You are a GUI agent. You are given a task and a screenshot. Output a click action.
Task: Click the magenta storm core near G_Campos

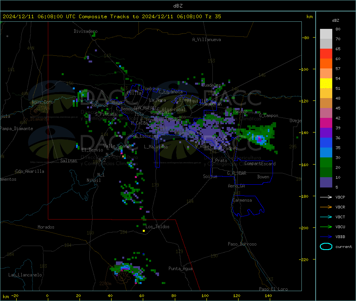tap(259, 138)
